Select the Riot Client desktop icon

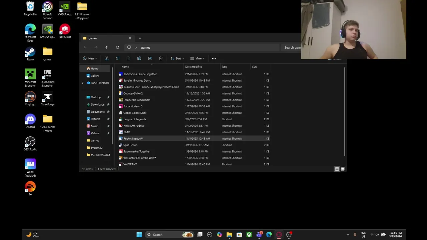tap(65, 31)
